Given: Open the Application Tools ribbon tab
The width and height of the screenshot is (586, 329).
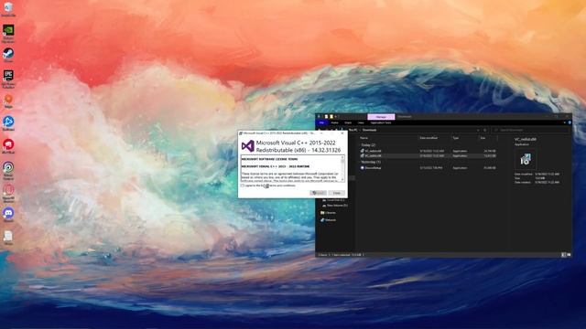Looking at the screenshot, I should pyautogui.click(x=381, y=122).
